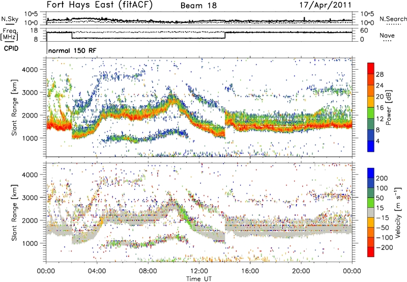The image size is (407, 282).
Task: Click the frequency step-down line at 02:00 UT
Action: tap(72, 35)
